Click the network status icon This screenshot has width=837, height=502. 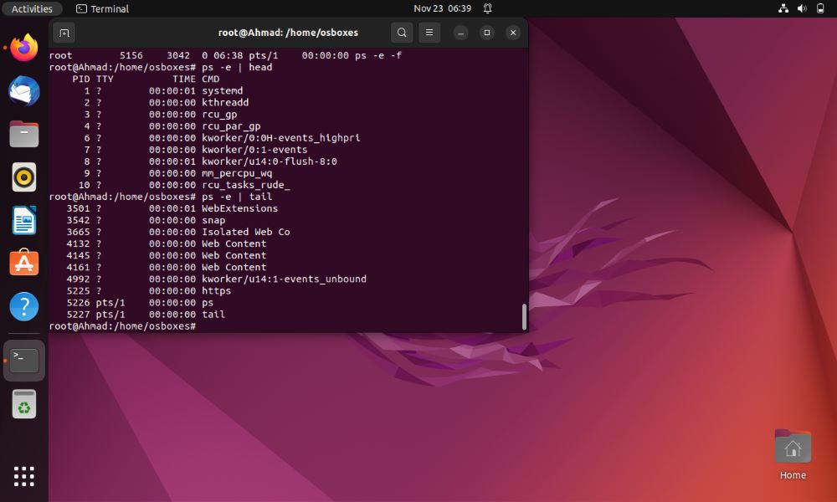(x=783, y=8)
